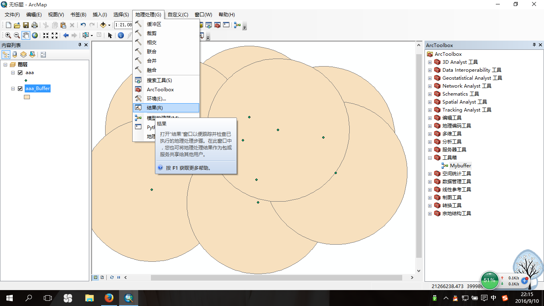
Task: Choose the Select Elements arrow pointer
Action: 110,35
